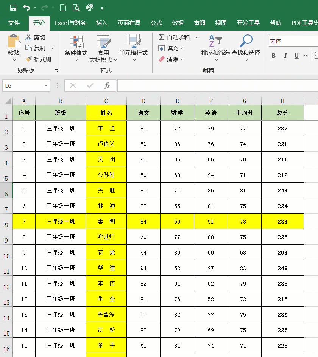
Task: Open the 填充 fill menu
Action: click(171, 48)
